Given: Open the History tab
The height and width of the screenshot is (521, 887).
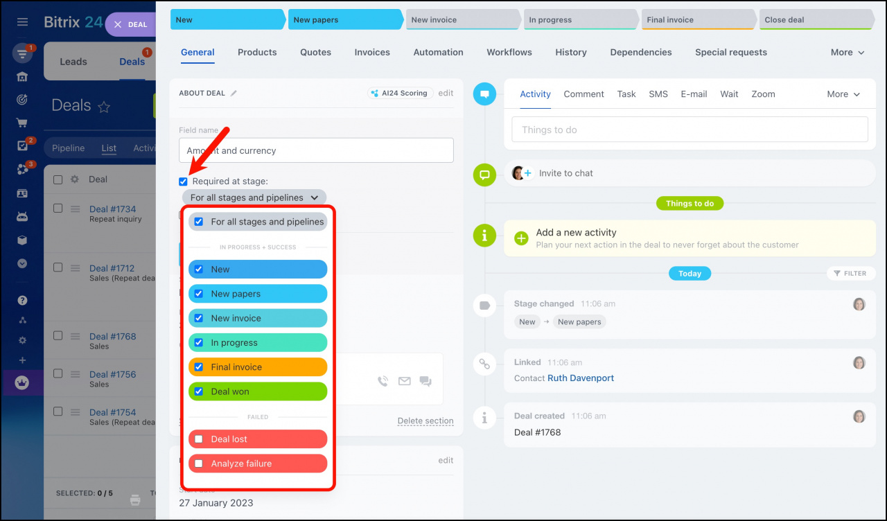Looking at the screenshot, I should click(x=571, y=52).
